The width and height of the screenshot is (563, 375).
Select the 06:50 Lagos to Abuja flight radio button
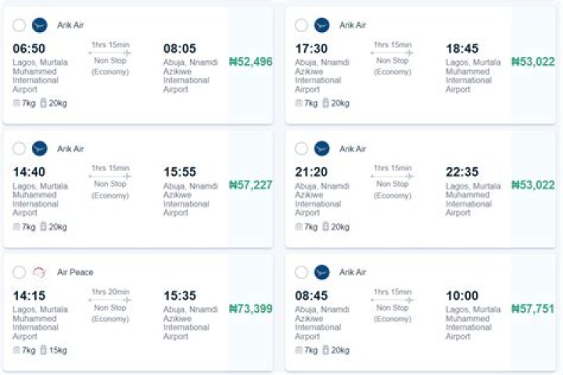[x=19, y=25]
